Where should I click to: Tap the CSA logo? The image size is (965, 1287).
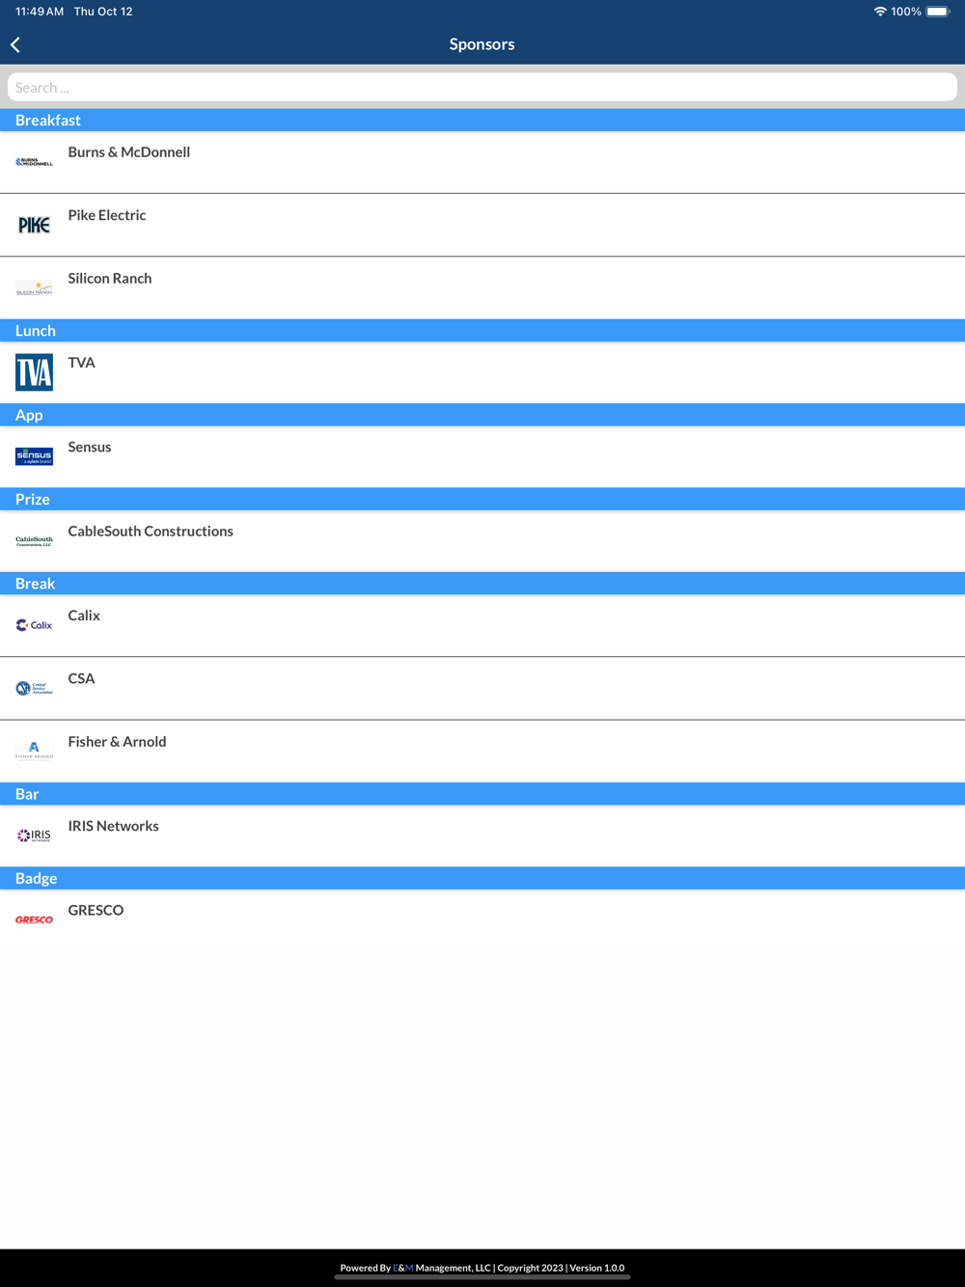pos(34,688)
